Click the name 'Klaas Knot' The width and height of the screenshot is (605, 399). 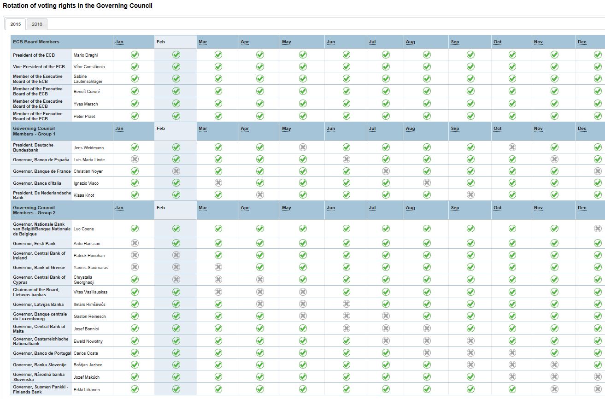tap(84, 195)
